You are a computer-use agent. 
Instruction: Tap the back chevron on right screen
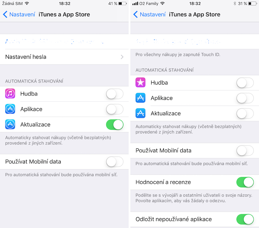[135, 14]
